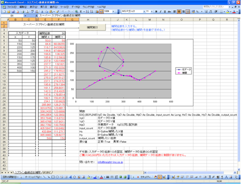
Task: Select the Cut scissors icon
Action: coord(42,12)
